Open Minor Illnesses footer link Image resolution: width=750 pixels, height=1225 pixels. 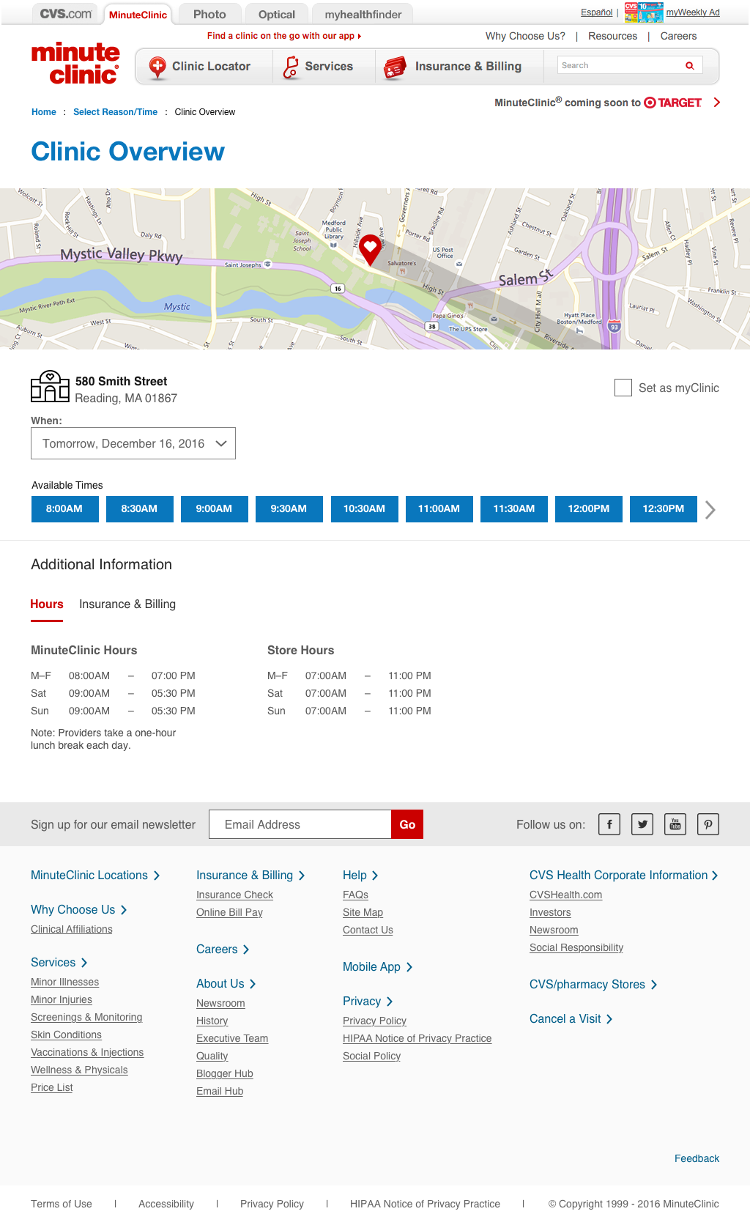tap(64, 982)
